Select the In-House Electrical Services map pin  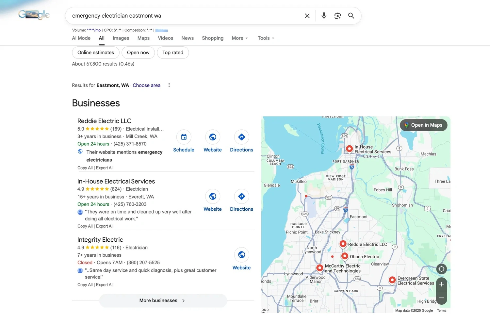click(349, 149)
